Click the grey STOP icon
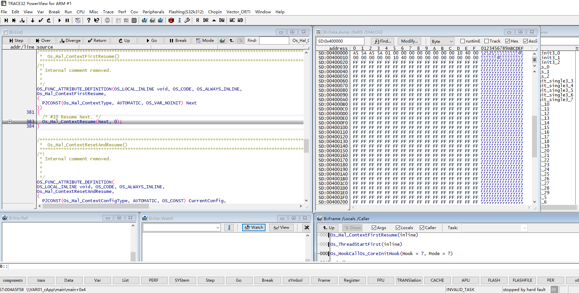This screenshot has width=579, height=293. coord(107,20)
